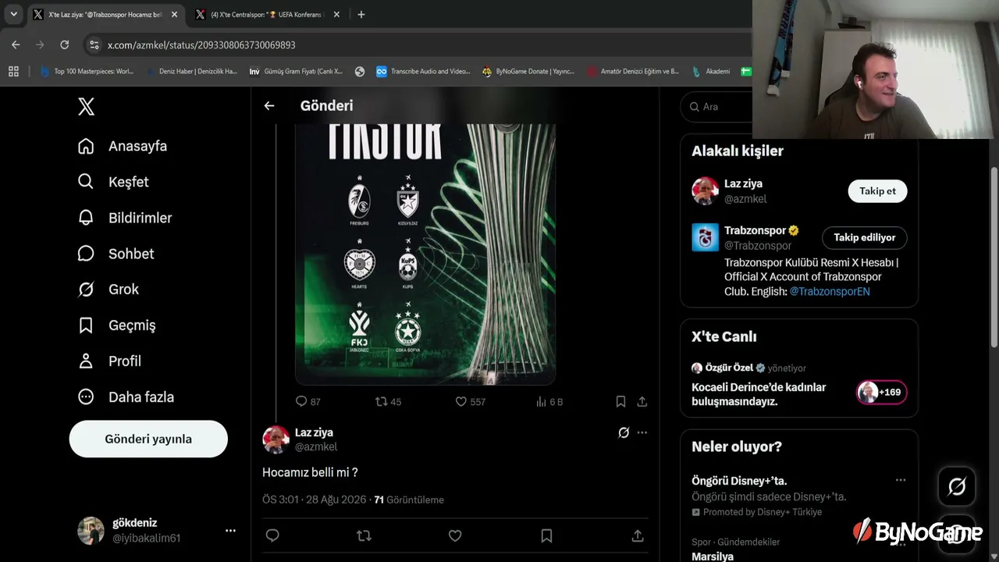Open Laz ziya's avatar on the reply
The image size is (999, 562).
(276, 439)
